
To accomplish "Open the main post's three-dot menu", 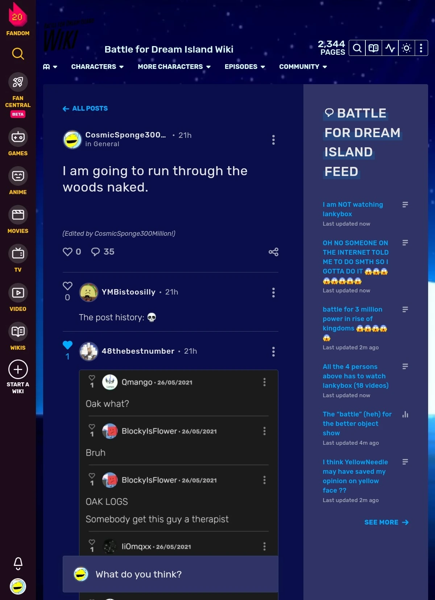I will [273, 140].
